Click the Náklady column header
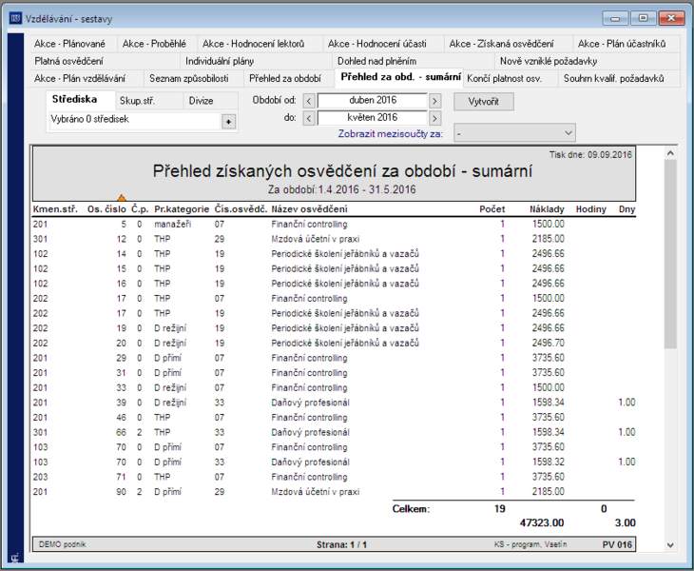The height and width of the screenshot is (571, 694). [547, 209]
